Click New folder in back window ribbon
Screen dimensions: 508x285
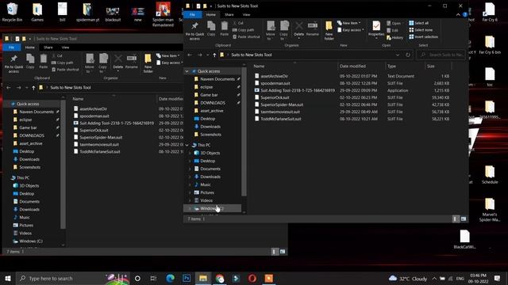148,63
